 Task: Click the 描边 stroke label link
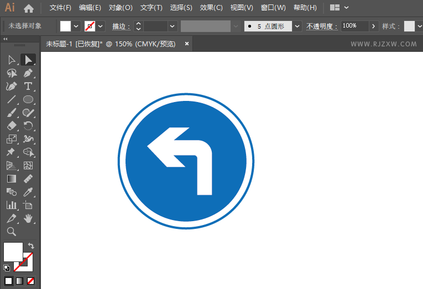pyautogui.click(x=121, y=26)
